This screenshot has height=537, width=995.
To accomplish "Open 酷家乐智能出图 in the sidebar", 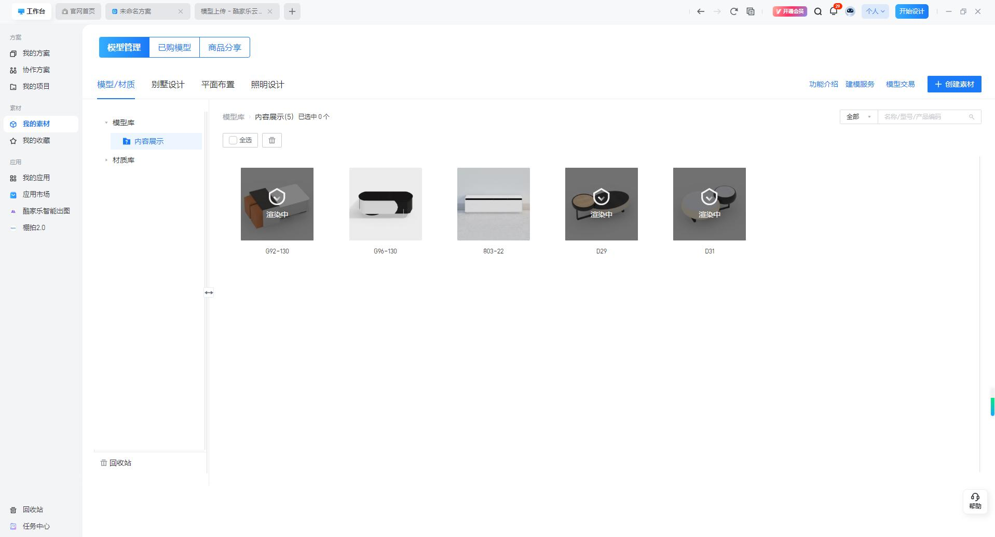I will (x=40, y=211).
